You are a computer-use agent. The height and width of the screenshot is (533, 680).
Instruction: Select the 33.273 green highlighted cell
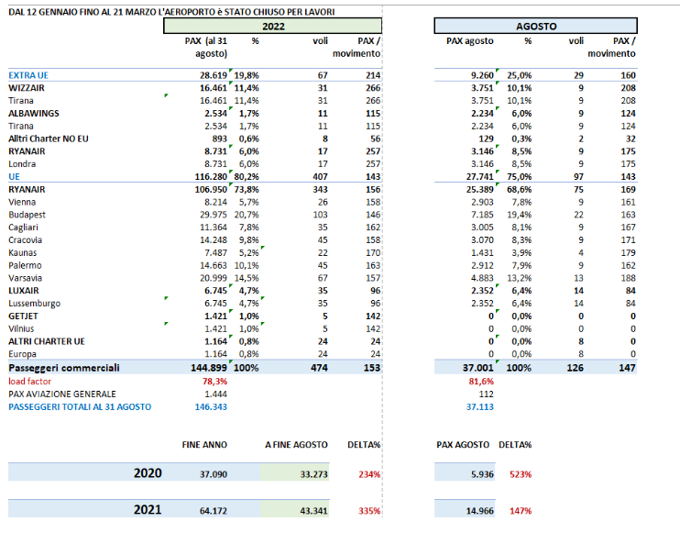click(x=295, y=473)
